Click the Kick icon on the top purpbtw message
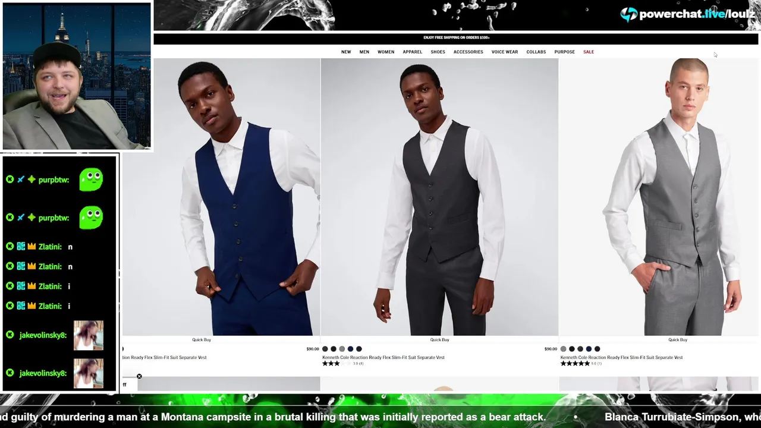 [10, 180]
